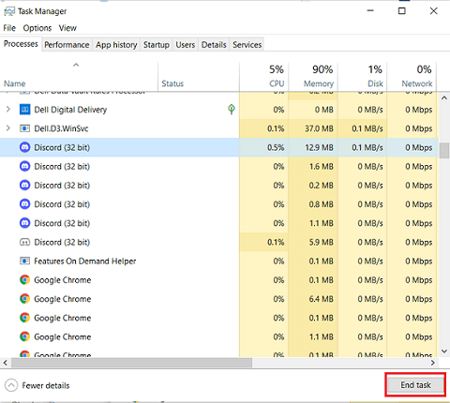Click the grey Discord icon using 5.9 MB
Screen dimensions: 450x403
[x=24, y=242]
